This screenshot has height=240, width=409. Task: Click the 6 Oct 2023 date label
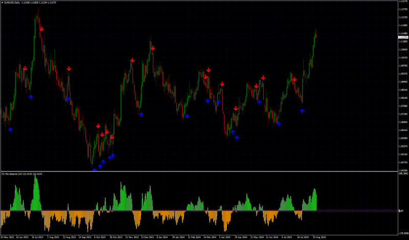pos(100,237)
